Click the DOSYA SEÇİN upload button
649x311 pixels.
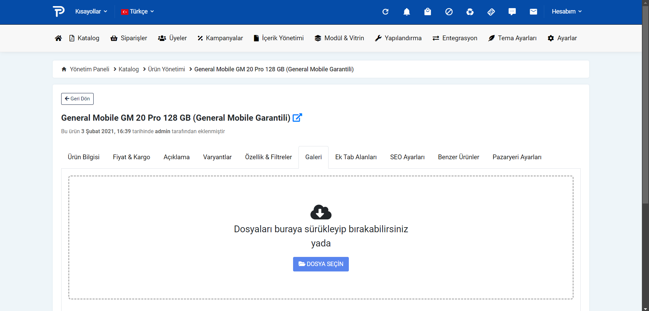[x=321, y=264]
